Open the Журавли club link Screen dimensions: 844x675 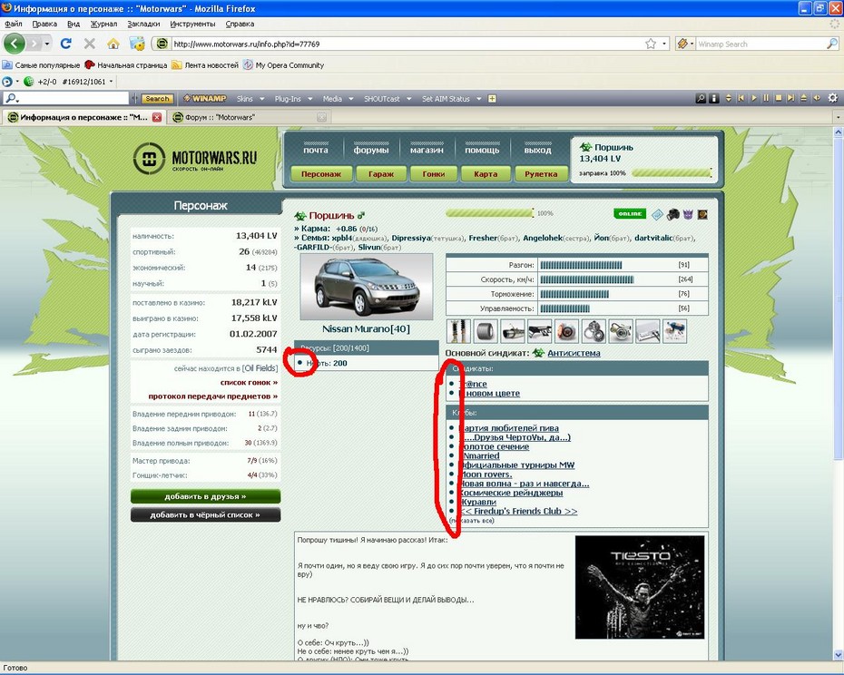coord(477,502)
